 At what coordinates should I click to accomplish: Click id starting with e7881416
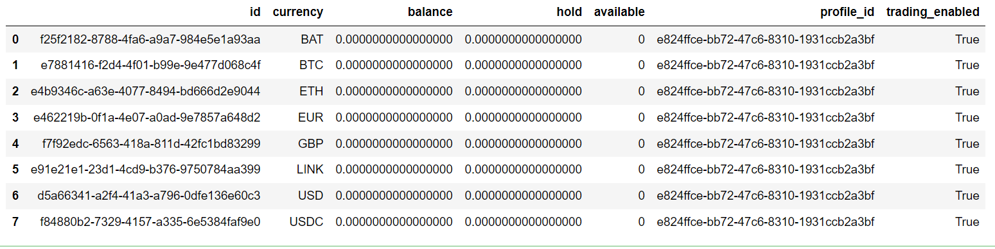[150, 65]
